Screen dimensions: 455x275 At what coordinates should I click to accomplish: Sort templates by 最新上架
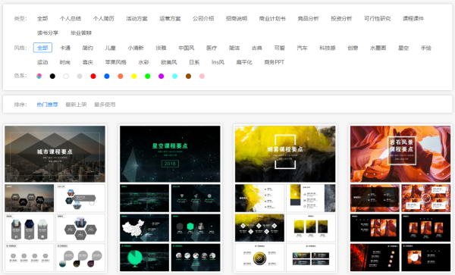[76, 105]
